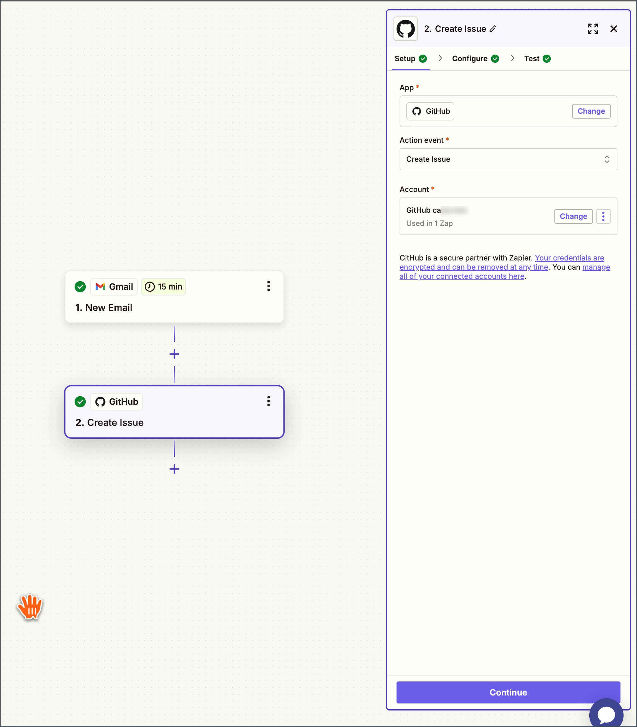The image size is (637, 727).
Task: Open the chat support bubble
Action: (606, 714)
